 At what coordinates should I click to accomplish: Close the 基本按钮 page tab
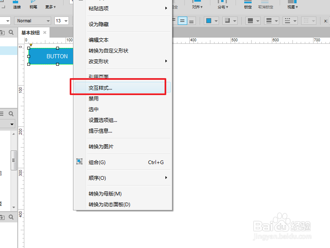pos(45,33)
